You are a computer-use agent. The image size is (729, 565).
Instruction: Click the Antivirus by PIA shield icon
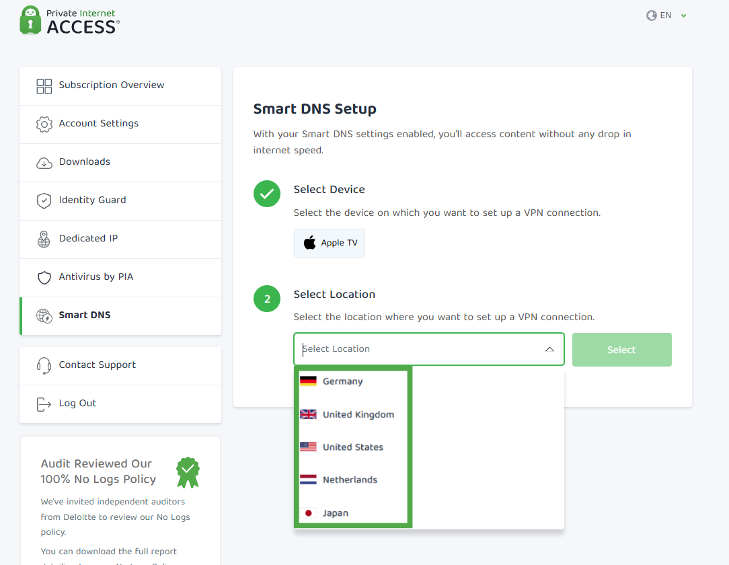44,278
